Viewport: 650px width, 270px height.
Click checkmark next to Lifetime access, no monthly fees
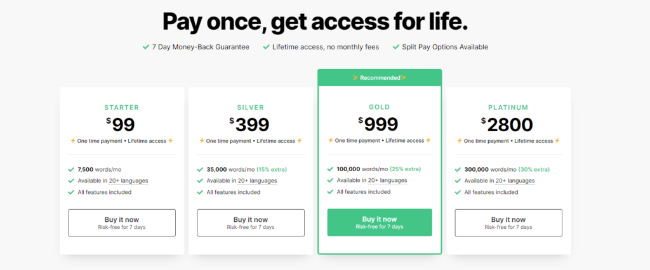(266, 47)
